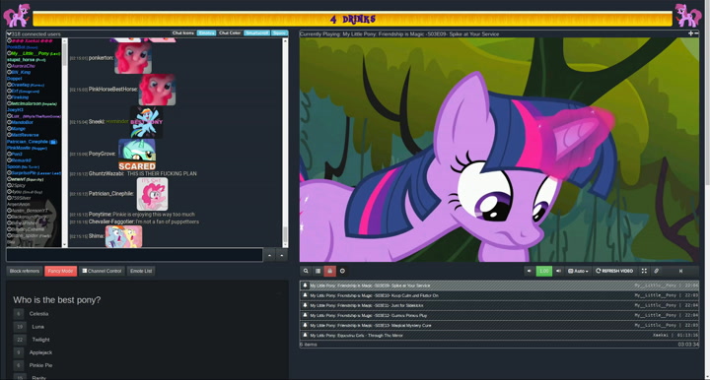The image size is (710, 380).
Task: Click the chat message area scrollbar
Action: tap(285, 143)
